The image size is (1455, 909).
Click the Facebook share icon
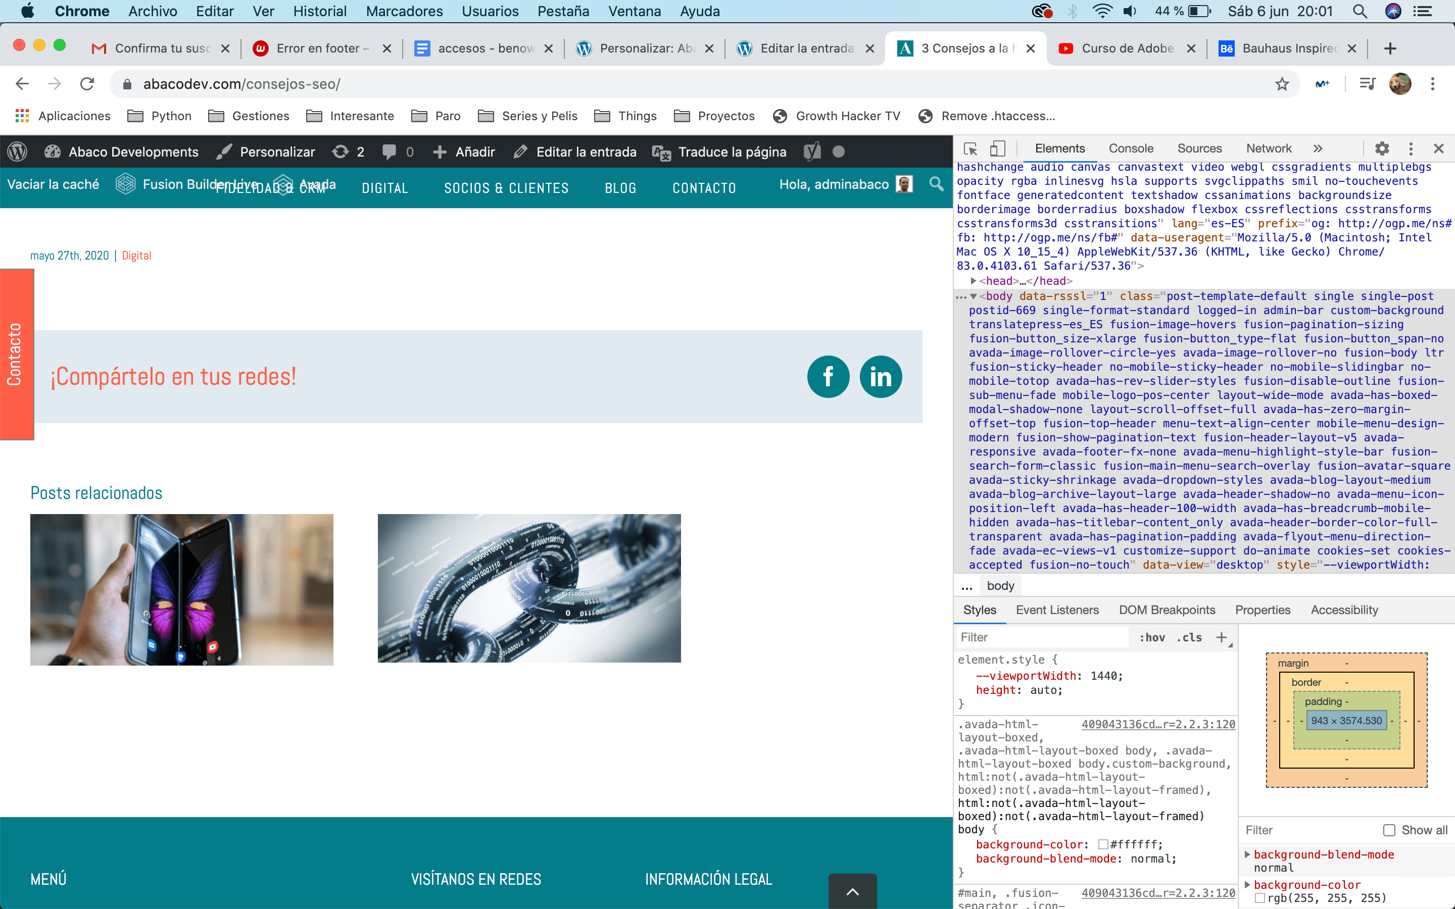click(x=828, y=377)
